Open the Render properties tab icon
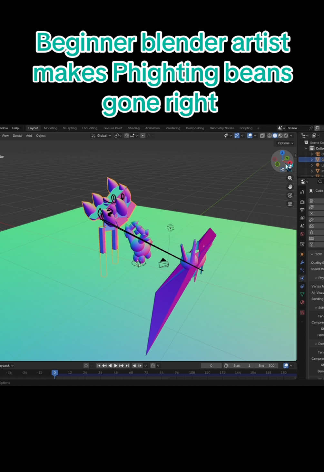324x472 pixels. pyautogui.click(x=302, y=202)
